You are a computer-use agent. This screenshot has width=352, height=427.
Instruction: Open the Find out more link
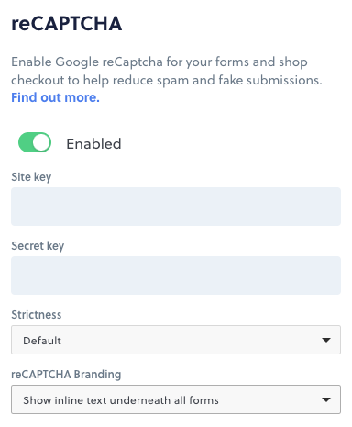[55, 97]
